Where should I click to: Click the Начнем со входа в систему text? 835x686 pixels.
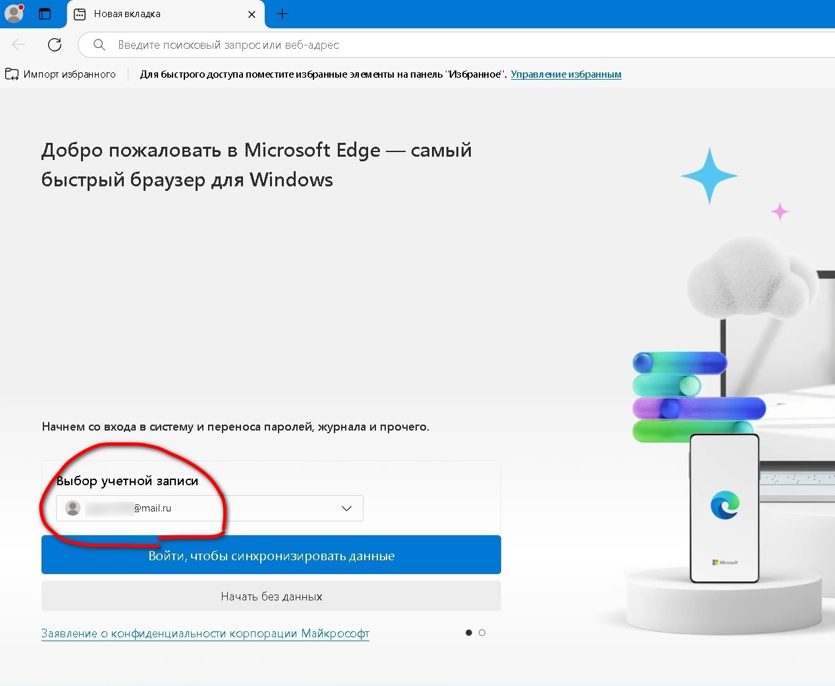[x=236, y=427]
